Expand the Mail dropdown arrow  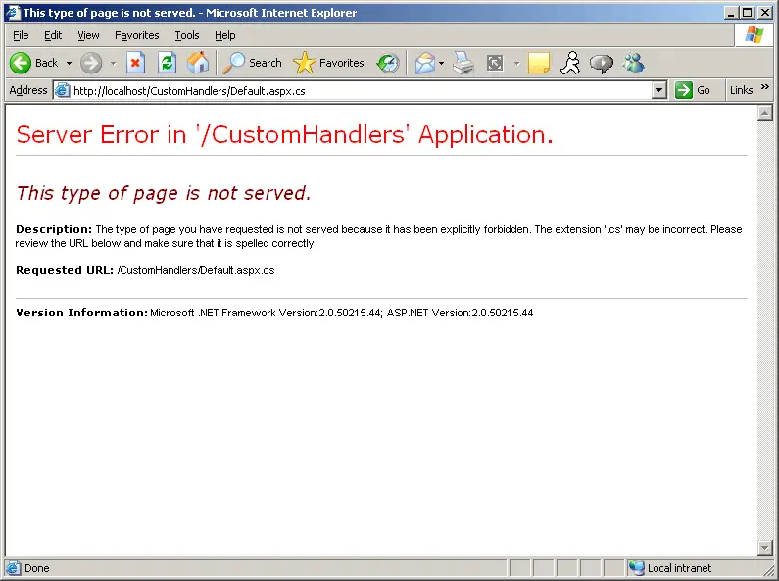point(441,63)
